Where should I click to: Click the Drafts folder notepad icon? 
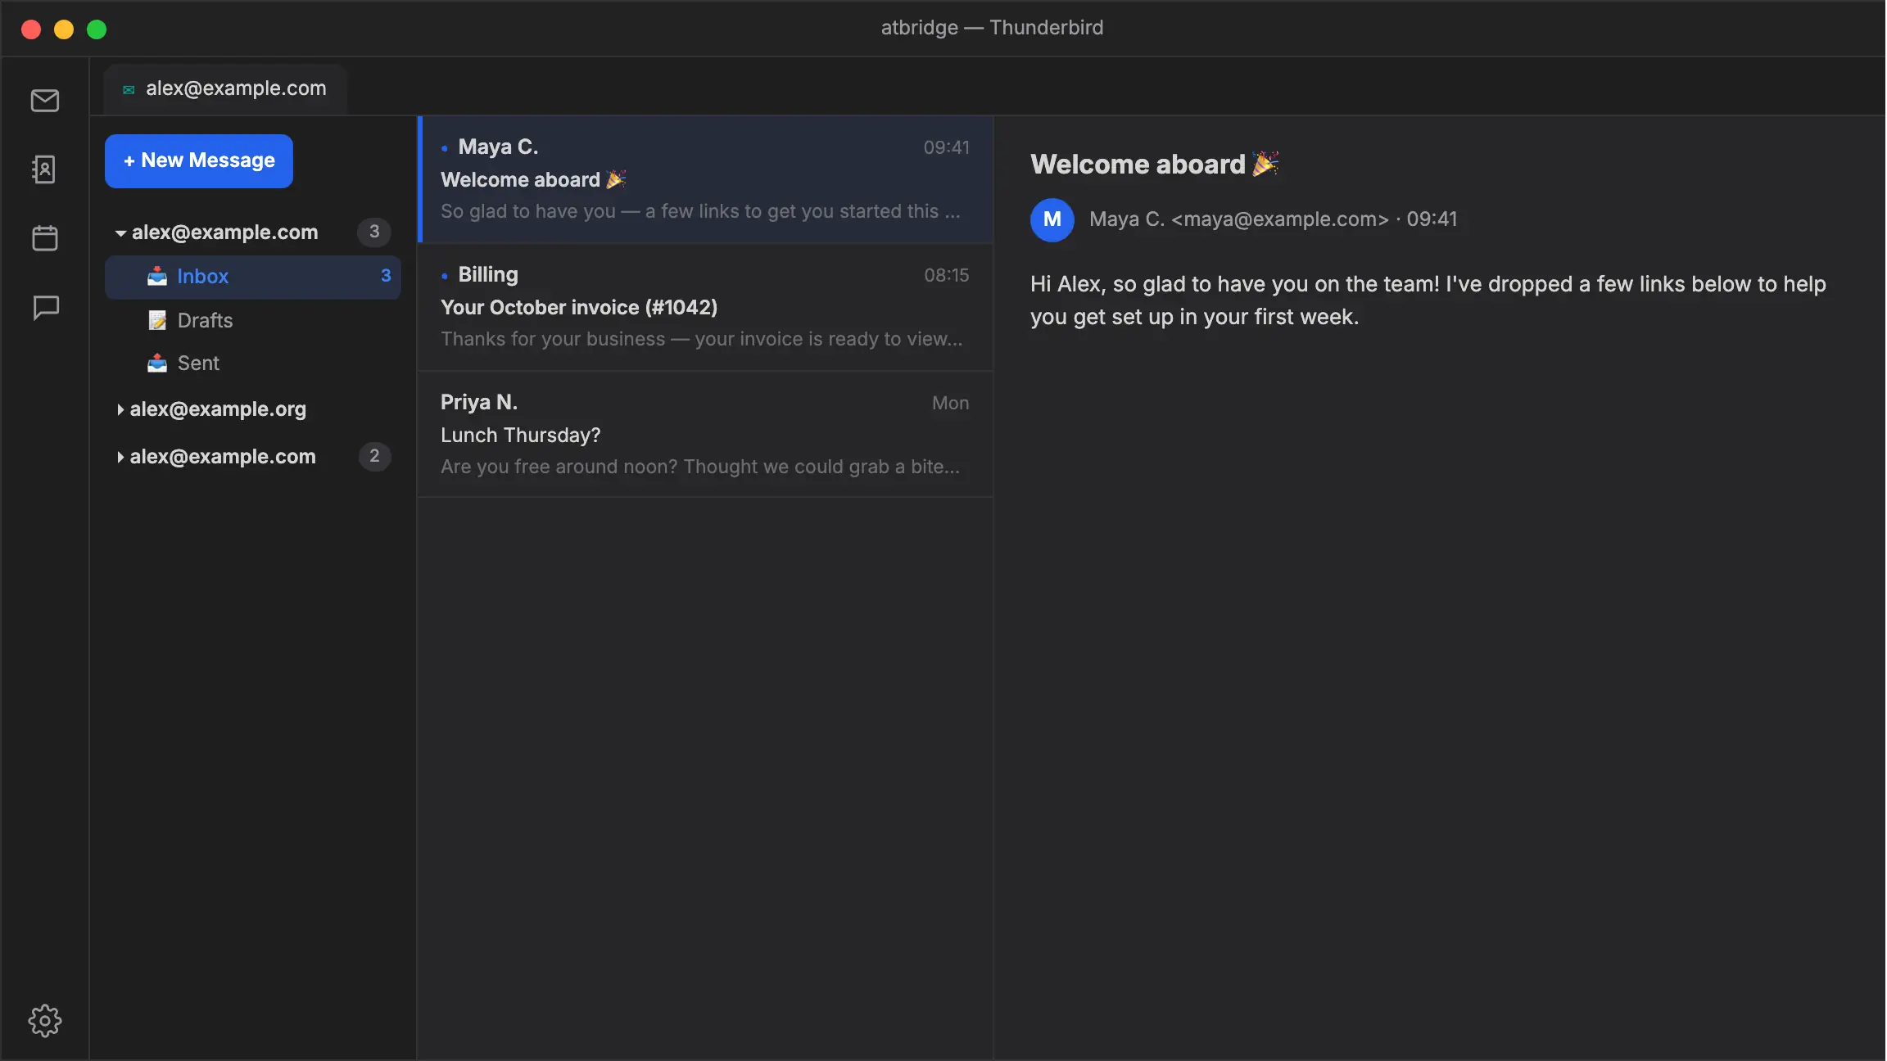[x=157, y=320]
